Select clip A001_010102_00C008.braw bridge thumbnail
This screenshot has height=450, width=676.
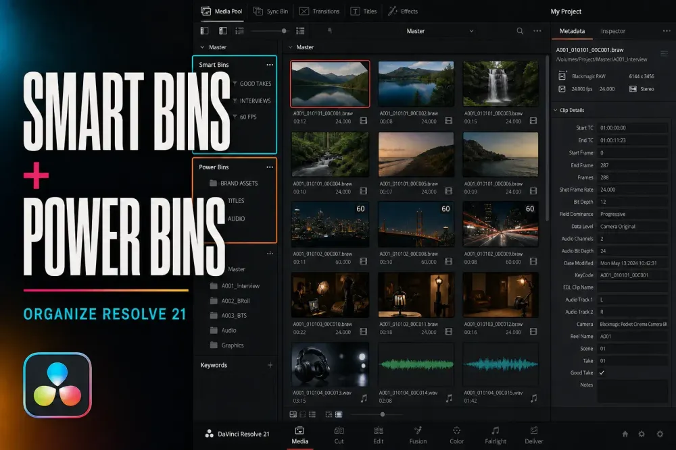[x=416, y=224]
